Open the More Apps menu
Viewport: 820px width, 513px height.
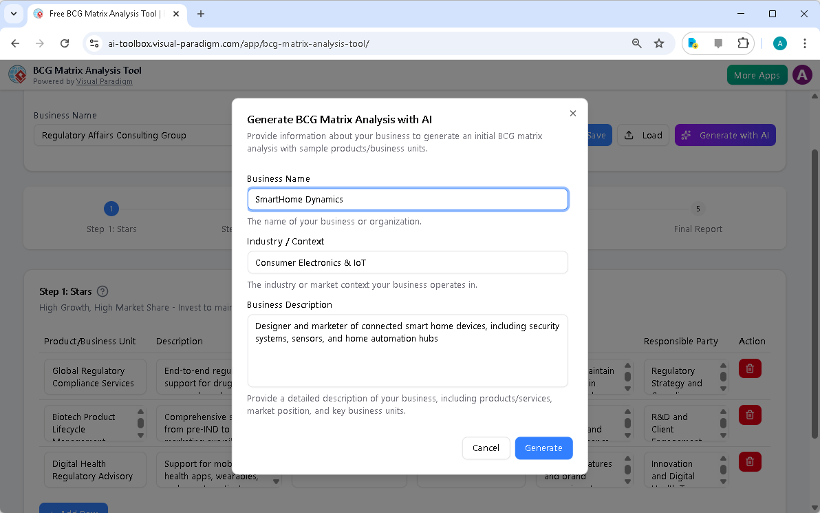point(757,75)
